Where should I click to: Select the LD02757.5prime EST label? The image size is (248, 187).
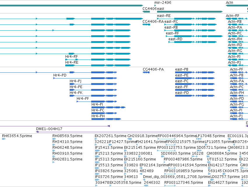coord(225,177)
